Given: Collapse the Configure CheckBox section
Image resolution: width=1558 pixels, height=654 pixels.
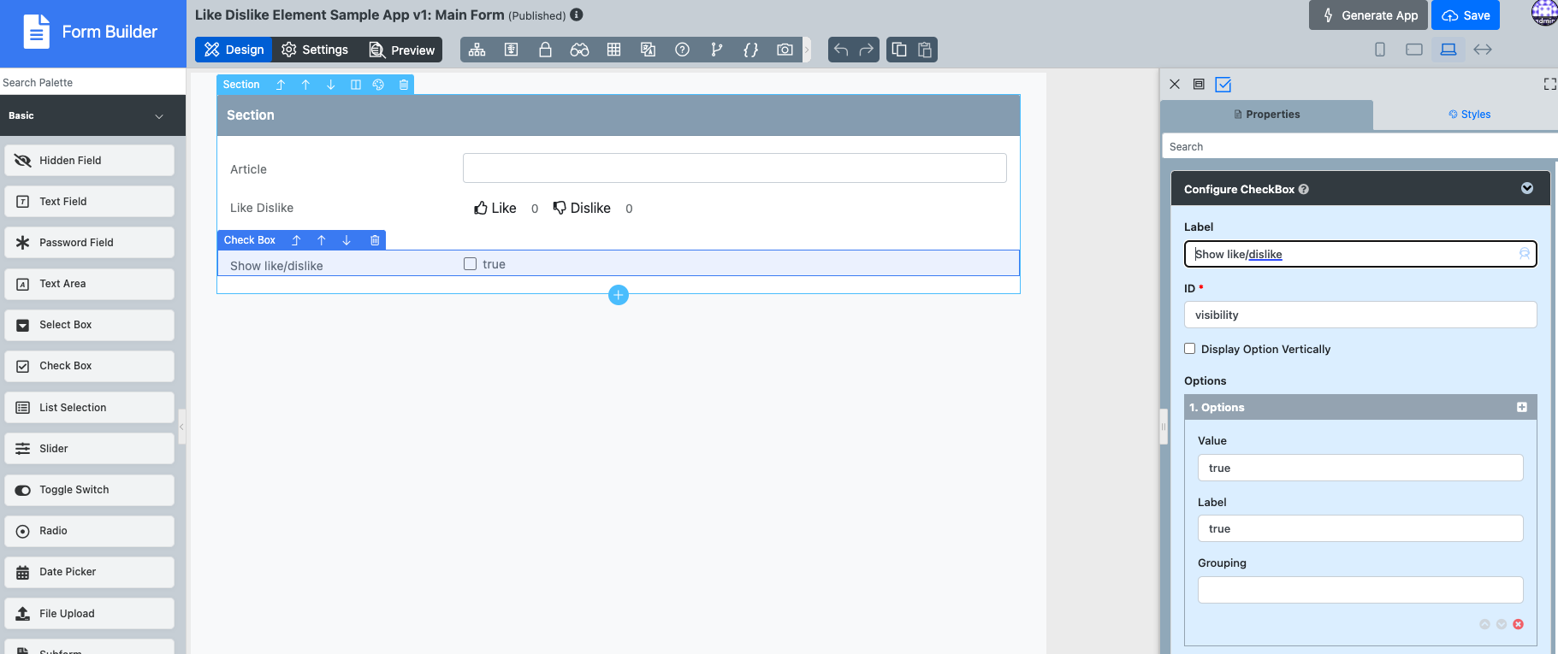Looking at the screenshot, I should 1527,188.
